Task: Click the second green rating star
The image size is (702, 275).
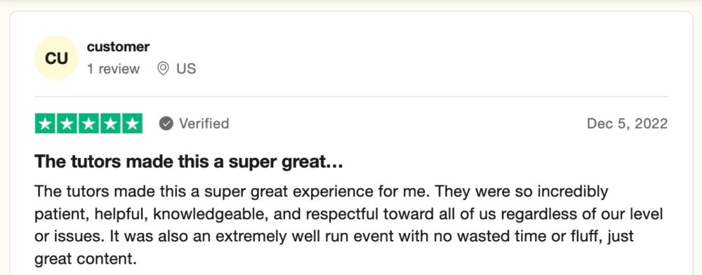Action: pos(67,123)
